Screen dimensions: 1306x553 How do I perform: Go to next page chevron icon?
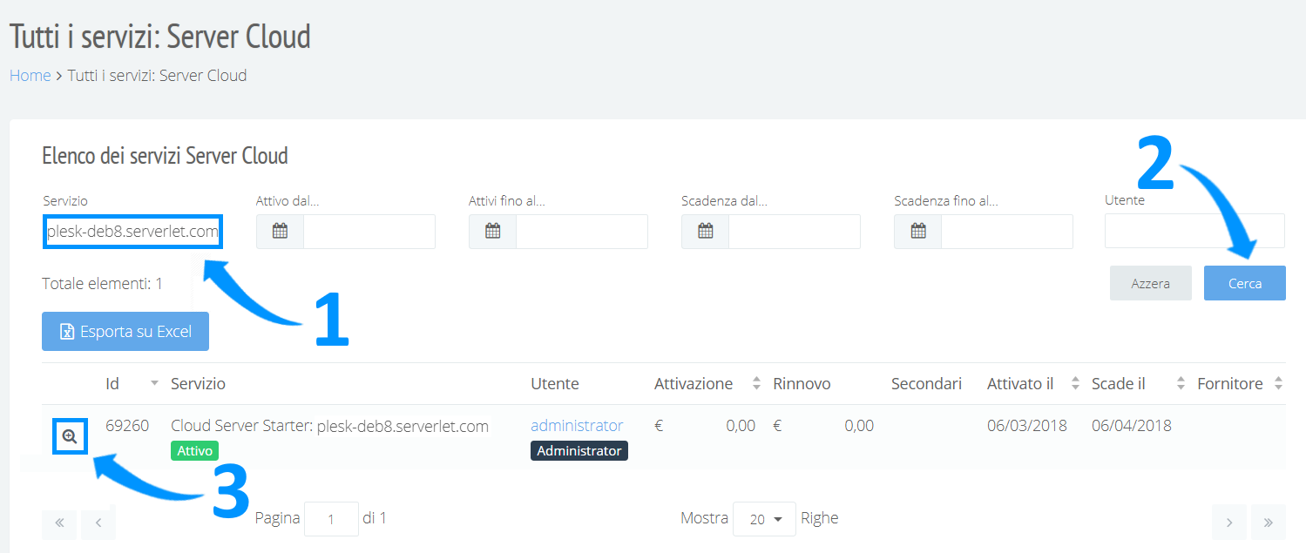coord(1228,523)
